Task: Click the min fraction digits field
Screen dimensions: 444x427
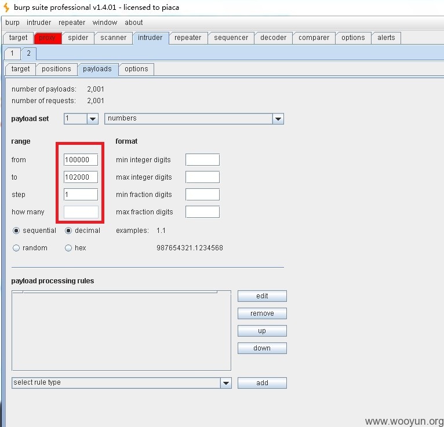Action: (202, 195)
